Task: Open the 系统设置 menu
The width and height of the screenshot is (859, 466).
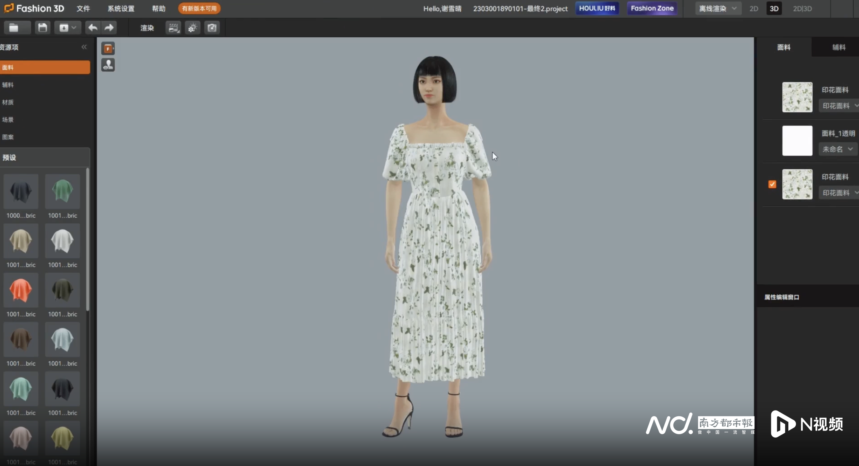Action: (x=121, y=9)
